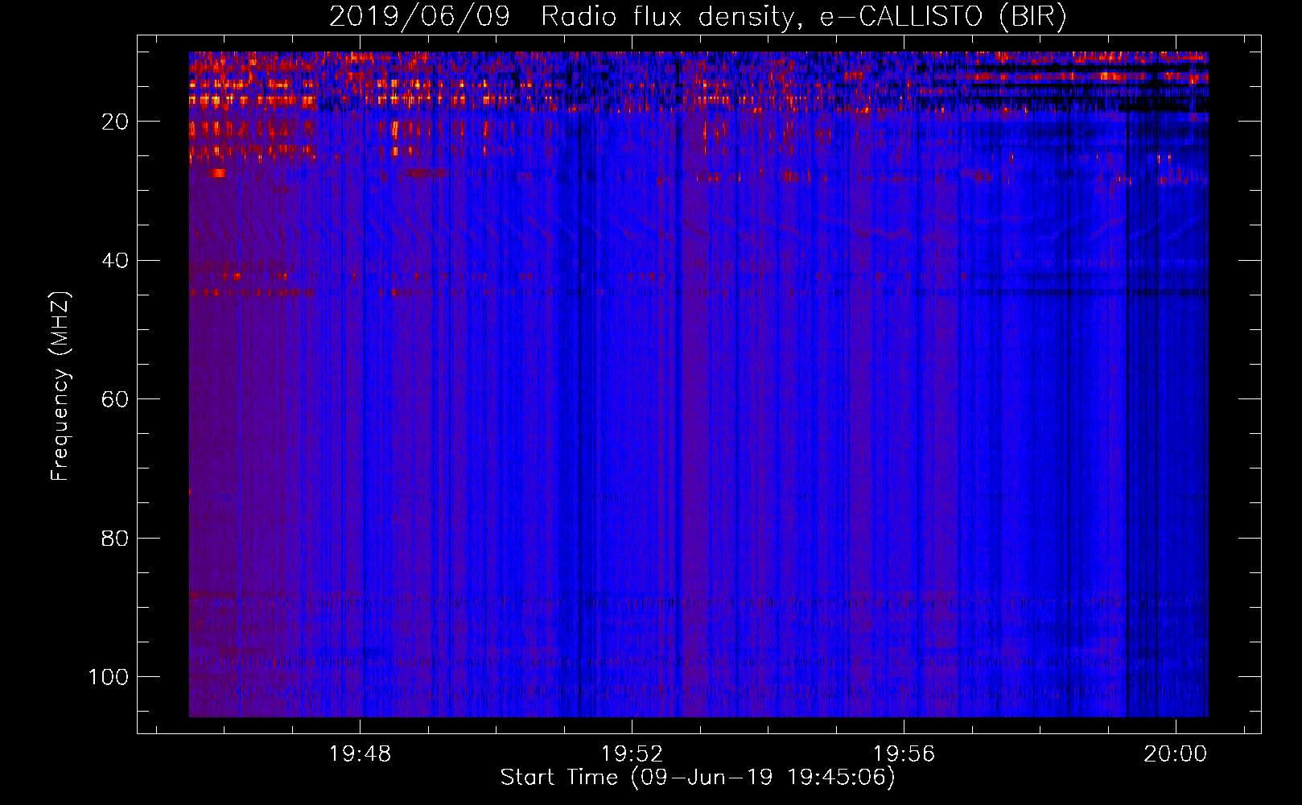Click the 'Start Time (09-Jun-19 19:45:06)' label
Screen dimensions: 1302x805
pyautogui.click(x=698, y=778)
